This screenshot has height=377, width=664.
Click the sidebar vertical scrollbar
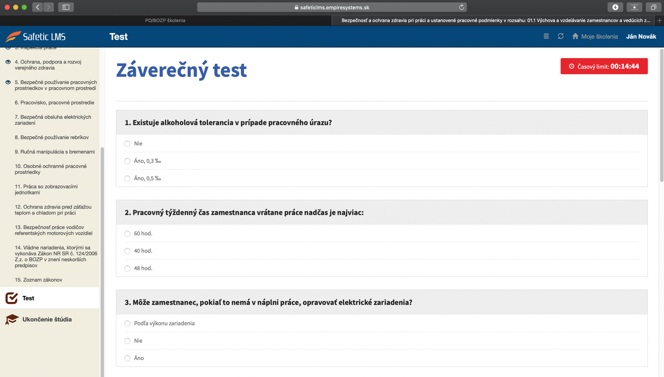point(102,262)
